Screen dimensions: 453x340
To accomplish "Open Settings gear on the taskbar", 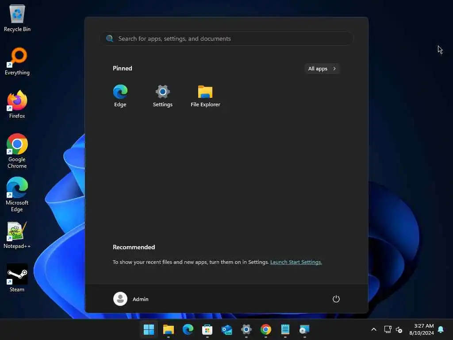I will [x=246, y=329].
